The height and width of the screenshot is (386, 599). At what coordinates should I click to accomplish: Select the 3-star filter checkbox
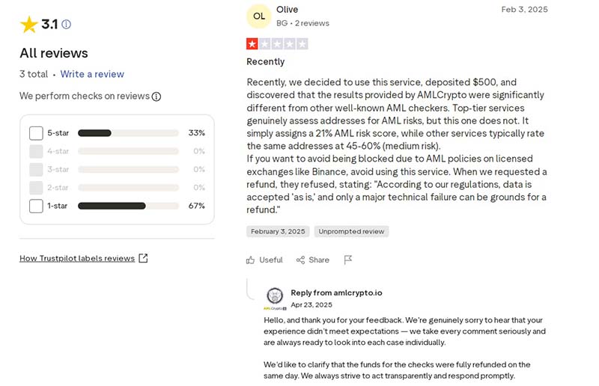pos(36,170)
